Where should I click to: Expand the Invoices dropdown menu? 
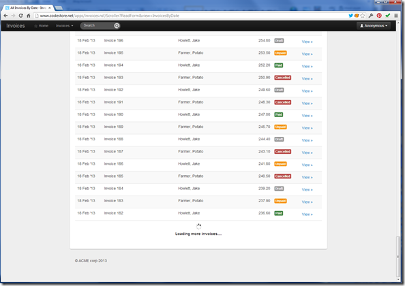[64, 26]
